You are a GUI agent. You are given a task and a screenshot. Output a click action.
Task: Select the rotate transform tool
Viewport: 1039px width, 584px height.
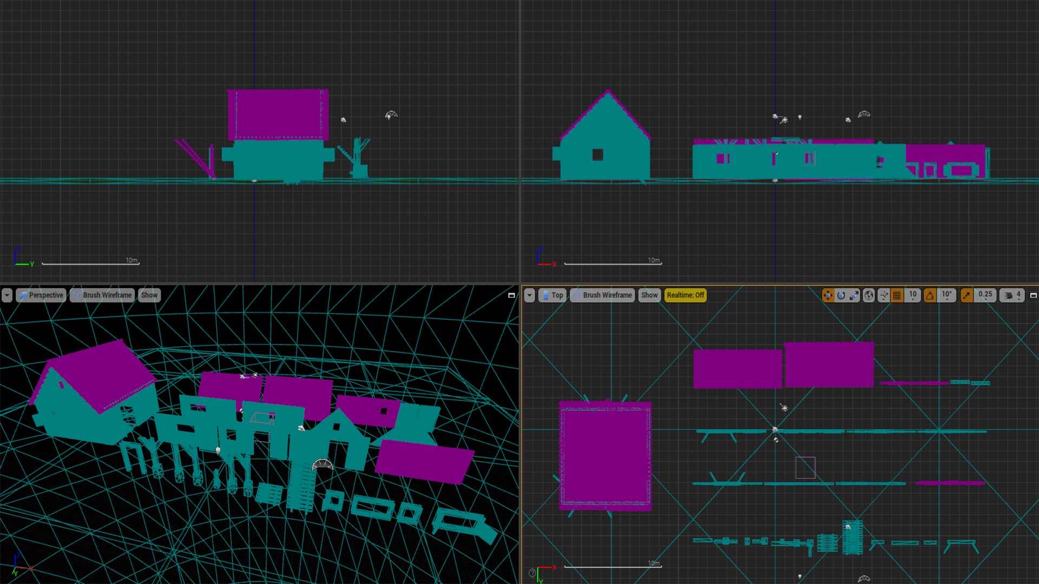pos(841,295)
